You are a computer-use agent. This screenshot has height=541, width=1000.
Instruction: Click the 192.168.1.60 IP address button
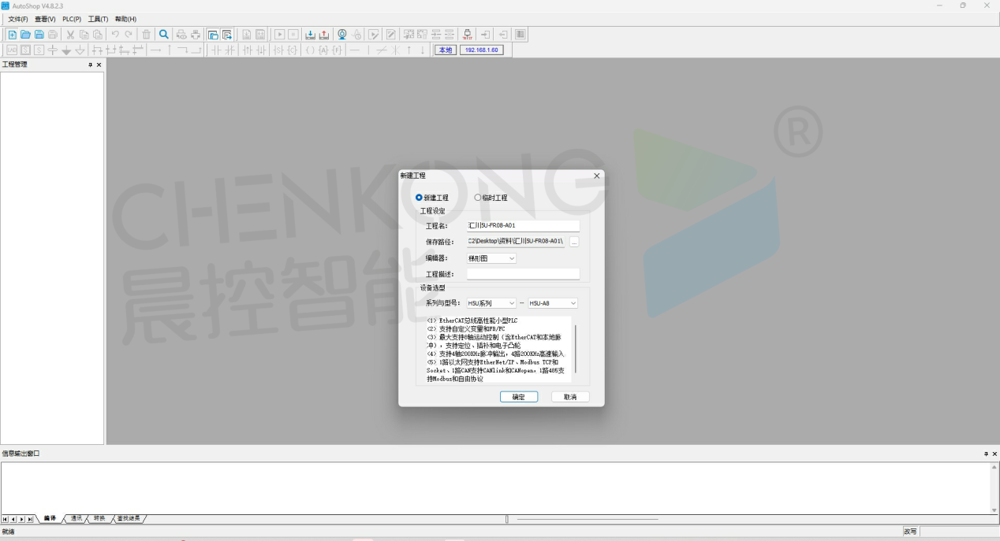point(481,50)
